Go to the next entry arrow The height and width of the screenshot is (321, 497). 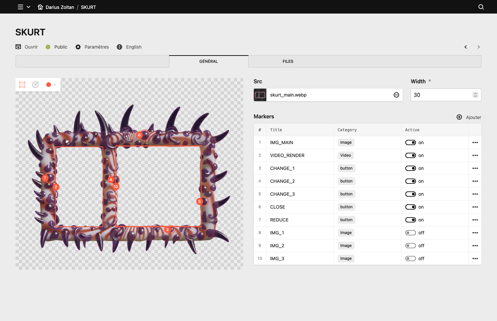[x=478, y=47]
